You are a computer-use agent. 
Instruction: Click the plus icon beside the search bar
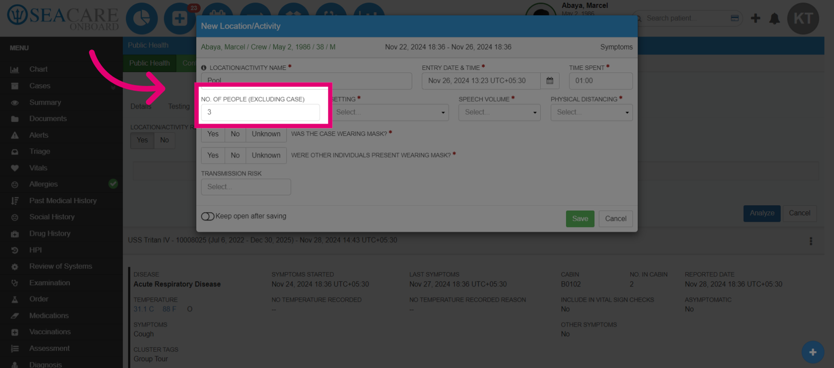(755, 18)
